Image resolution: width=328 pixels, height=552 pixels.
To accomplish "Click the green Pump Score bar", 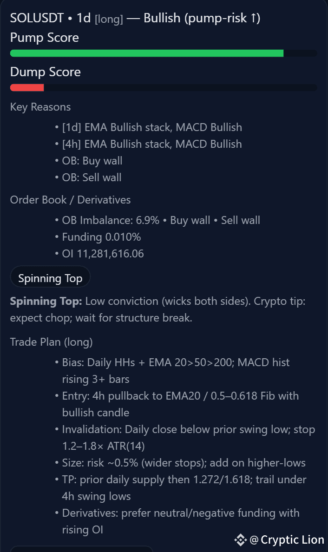I will pyautogui.click(x=147, y=53).
